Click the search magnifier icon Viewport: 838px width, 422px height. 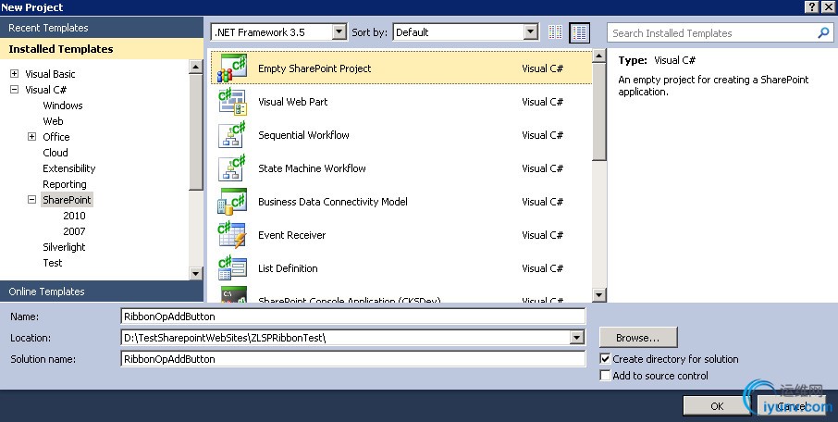[x=823, y=32]
